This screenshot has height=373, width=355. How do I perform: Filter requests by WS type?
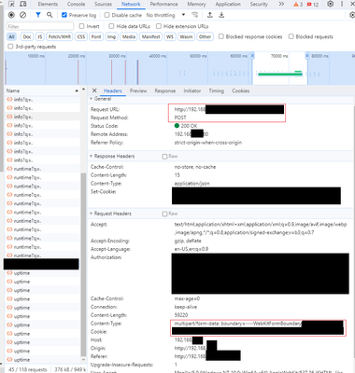(x=170, y=36)
